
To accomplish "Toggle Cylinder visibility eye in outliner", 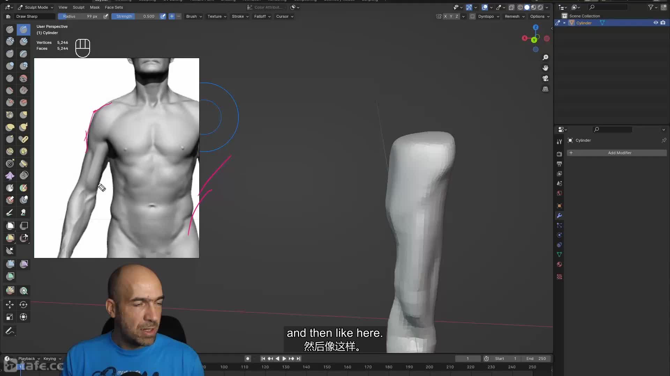I will pos(656,23).
